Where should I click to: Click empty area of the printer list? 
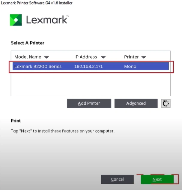point(91,84)
